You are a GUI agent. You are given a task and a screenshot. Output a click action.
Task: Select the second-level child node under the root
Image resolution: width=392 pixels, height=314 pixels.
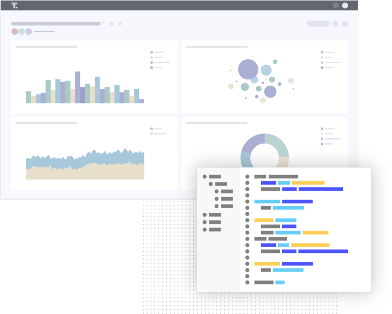click(x=218, y=184)
